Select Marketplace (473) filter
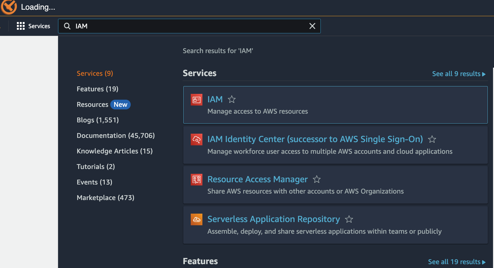494x268 pixels. click(105, 198)
